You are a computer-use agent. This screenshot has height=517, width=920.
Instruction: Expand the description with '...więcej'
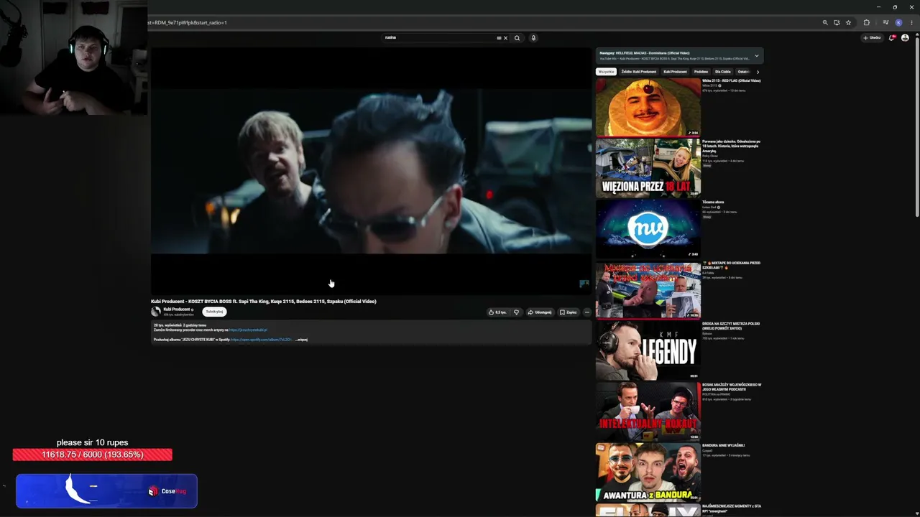[x=301, y=340]
